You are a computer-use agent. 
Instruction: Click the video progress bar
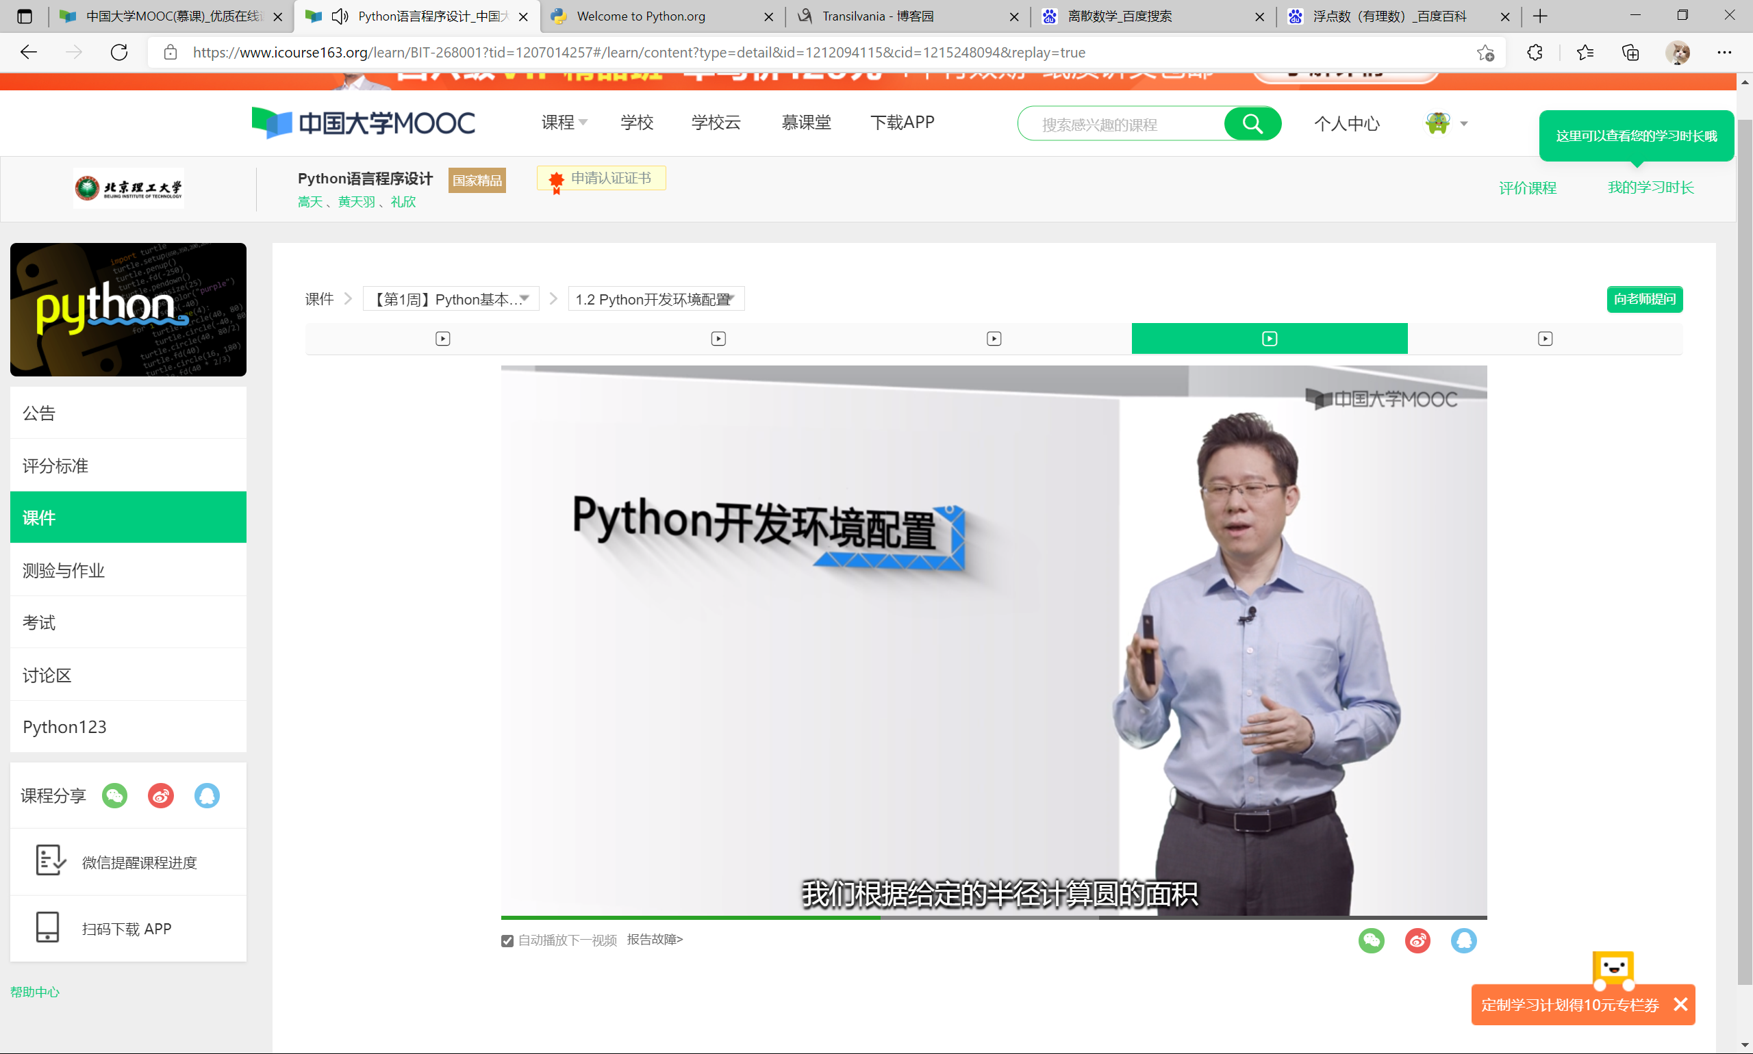(994, 918)
